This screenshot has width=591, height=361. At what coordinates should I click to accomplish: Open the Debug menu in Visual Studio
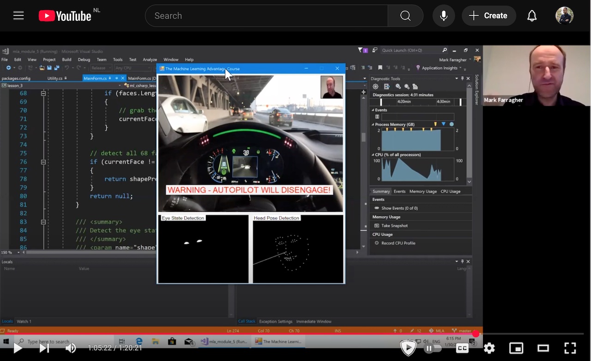[x=84, y=60]
